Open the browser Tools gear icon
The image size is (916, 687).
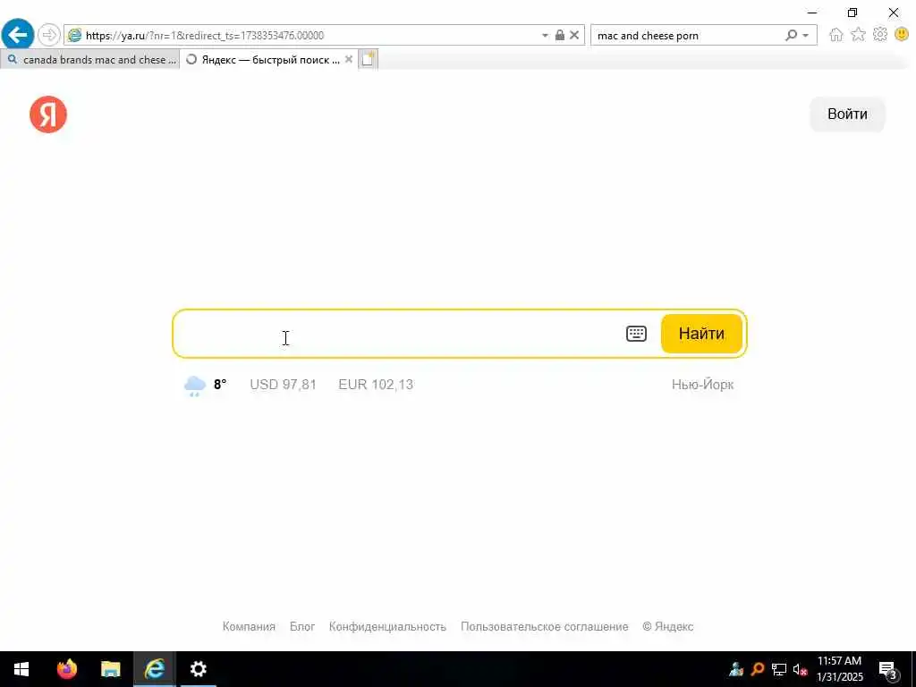click(x=880, y=35)
